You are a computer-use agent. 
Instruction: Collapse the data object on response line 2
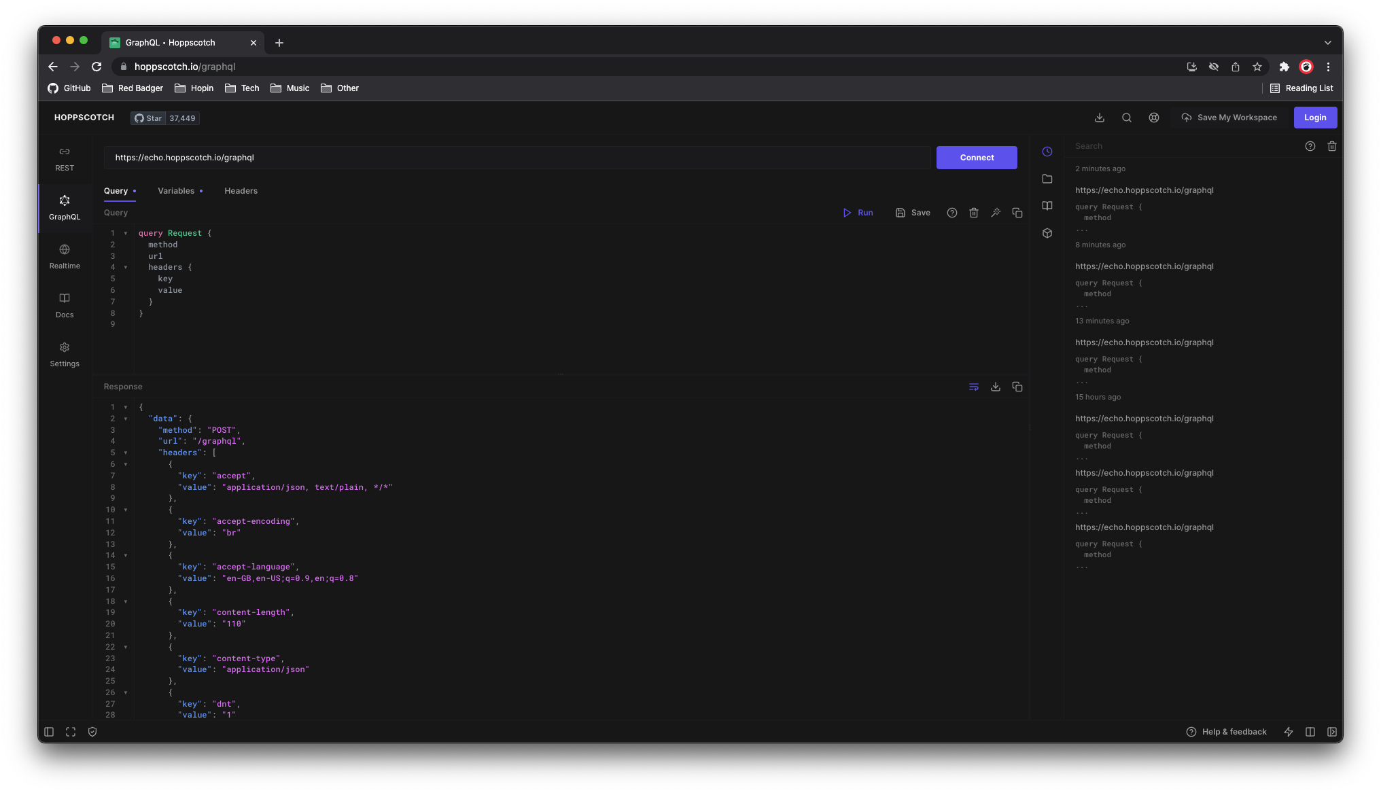126,419
